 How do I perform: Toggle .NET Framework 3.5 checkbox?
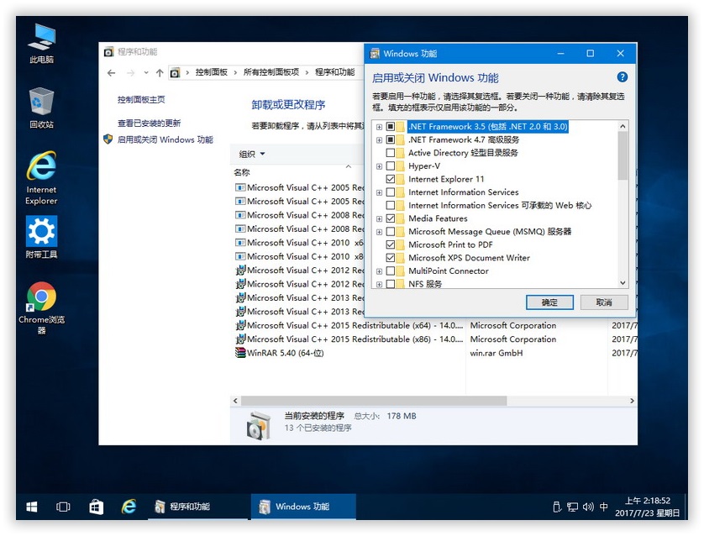point(390,127)
